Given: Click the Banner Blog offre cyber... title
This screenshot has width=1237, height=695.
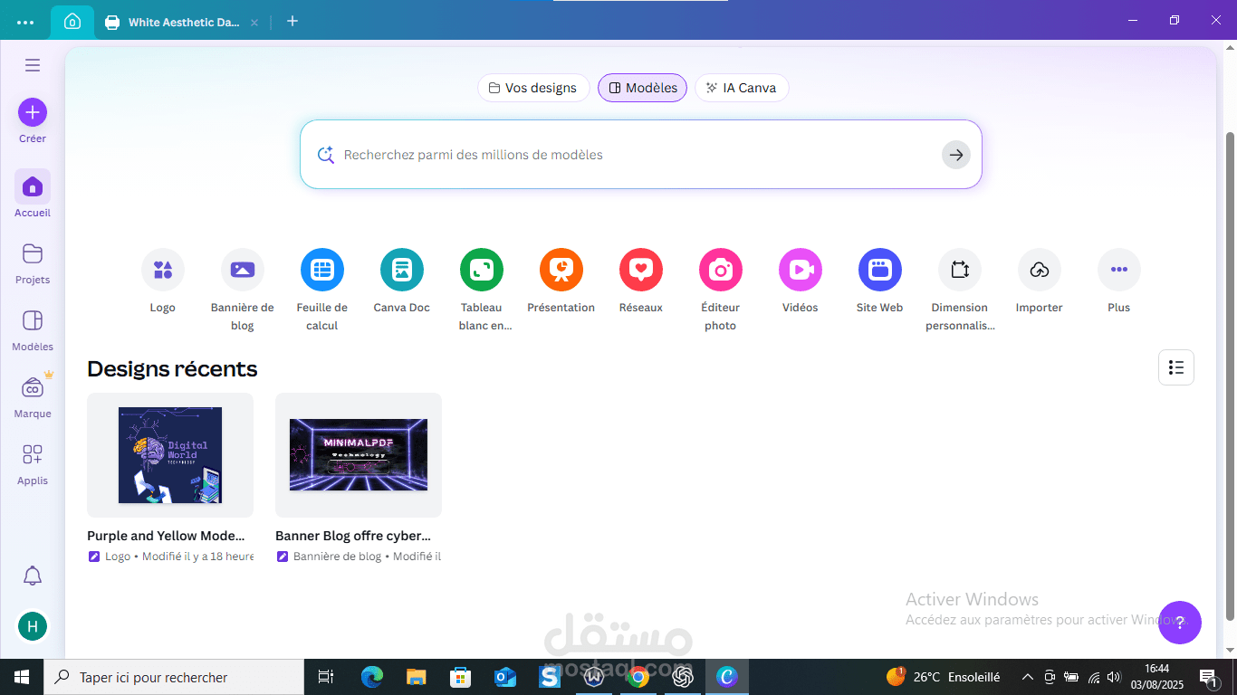Looking at the screenshot, I should pos(353,536).
